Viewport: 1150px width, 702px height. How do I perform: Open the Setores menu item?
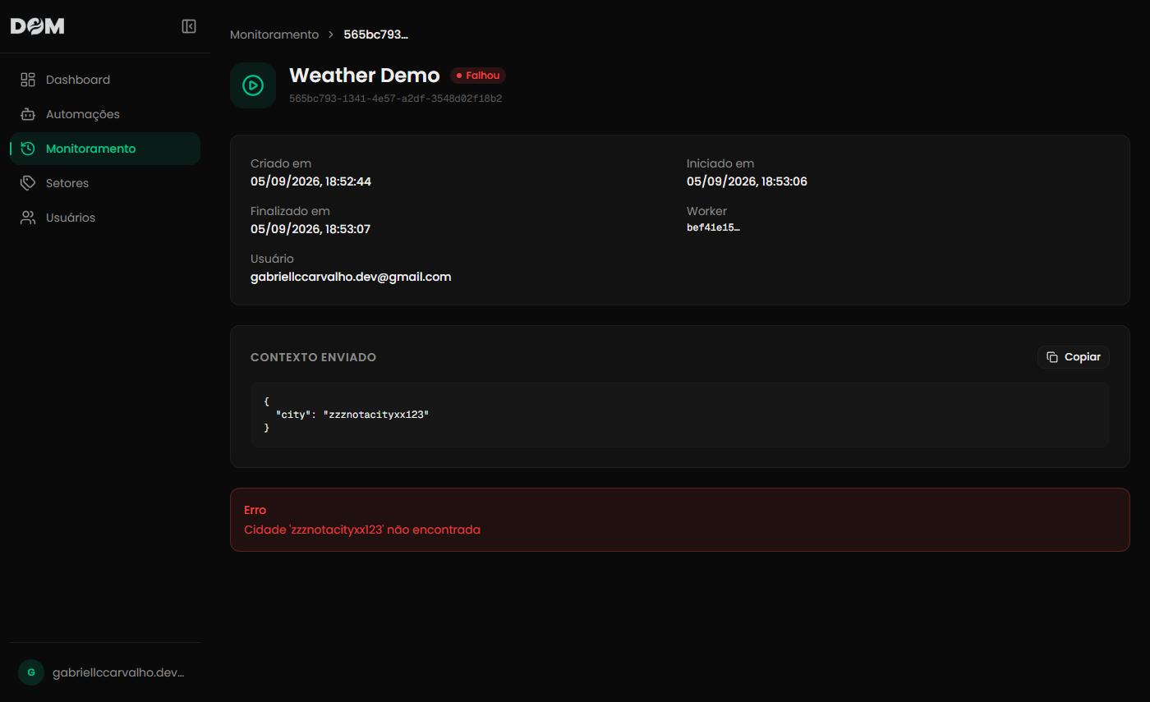[105, 183]
